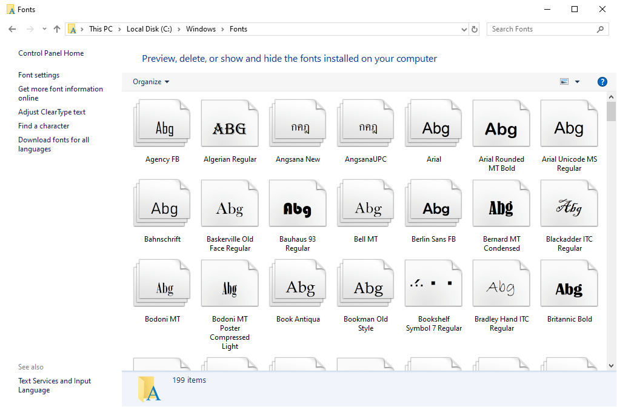Open Adjust ClearType text link
The height and width of the screenshot is (407, 617).
pos(52,112)
